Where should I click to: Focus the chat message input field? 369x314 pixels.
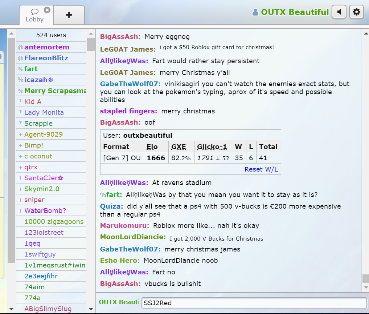tap(254, 303)
